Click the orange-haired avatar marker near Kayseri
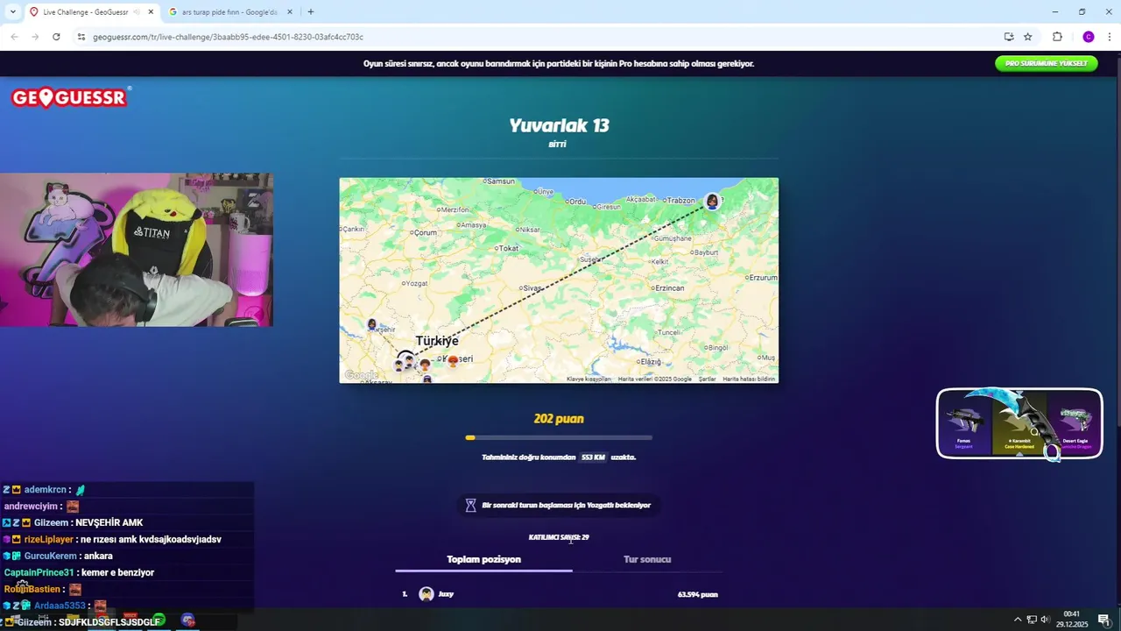 coord(453,360)
